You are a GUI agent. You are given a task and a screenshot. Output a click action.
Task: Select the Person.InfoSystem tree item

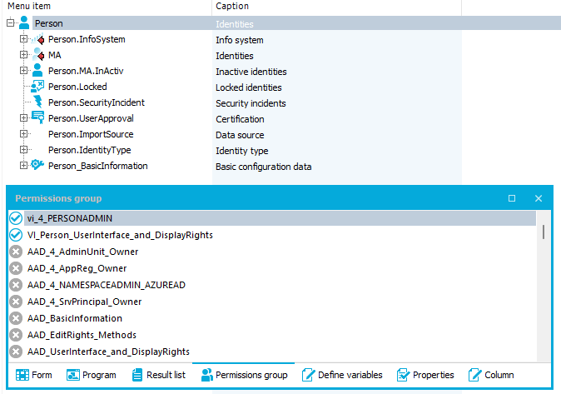click(87, 39)
